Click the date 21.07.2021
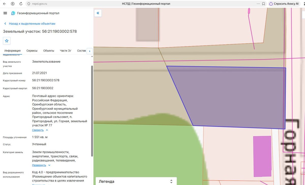This screenshot has width=305, height=185. 39,73
